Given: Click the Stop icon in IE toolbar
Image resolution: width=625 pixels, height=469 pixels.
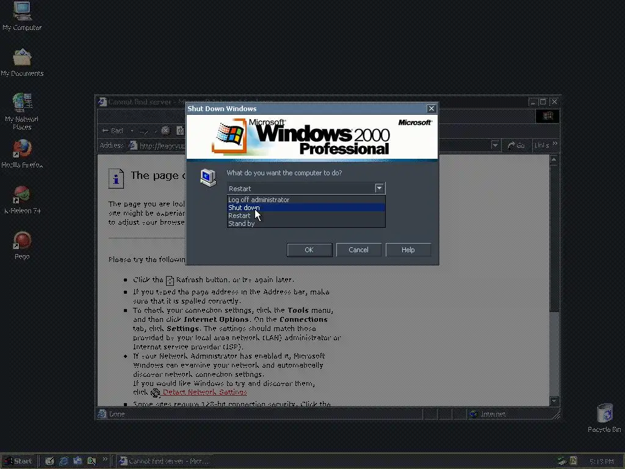Looking at the screenshot, I should click(165, 131).
